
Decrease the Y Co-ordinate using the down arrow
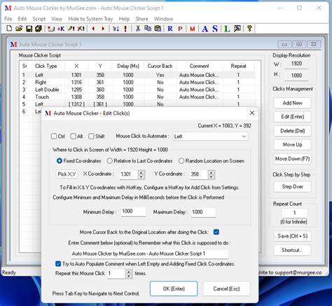tap(211, 176)
